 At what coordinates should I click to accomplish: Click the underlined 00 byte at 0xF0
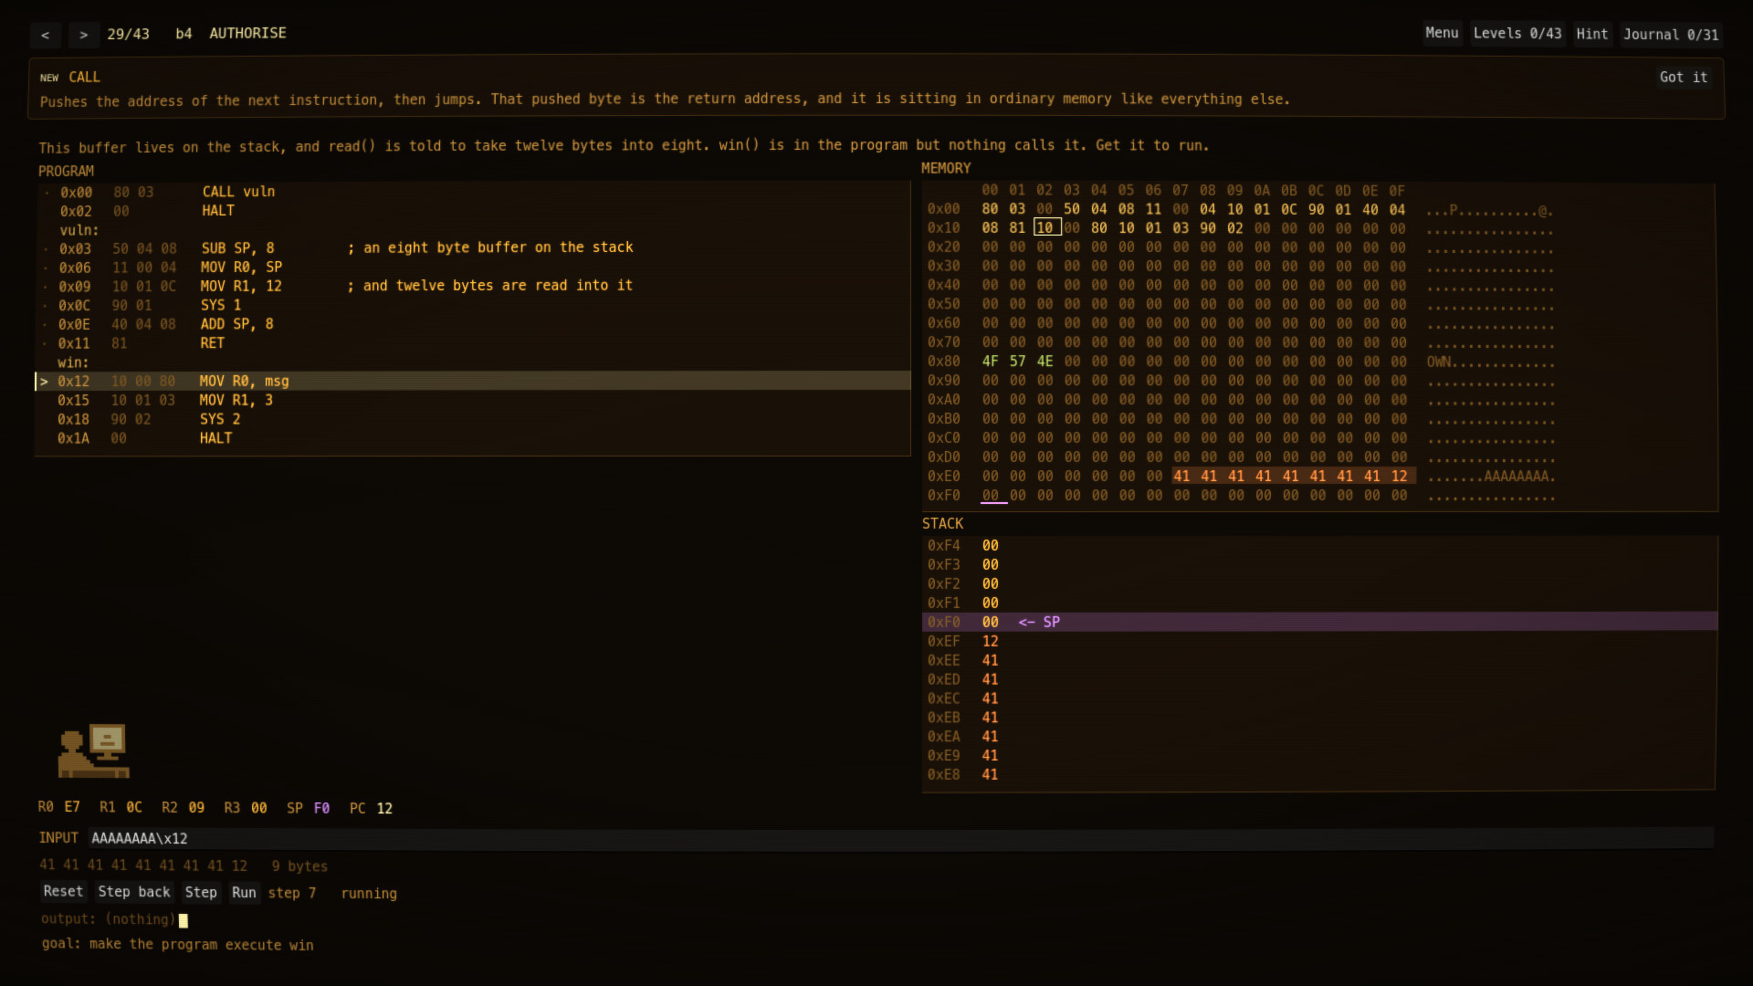991,495
